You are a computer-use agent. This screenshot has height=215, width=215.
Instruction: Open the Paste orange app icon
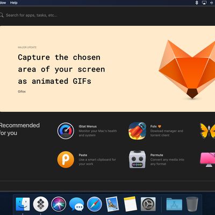66,160
